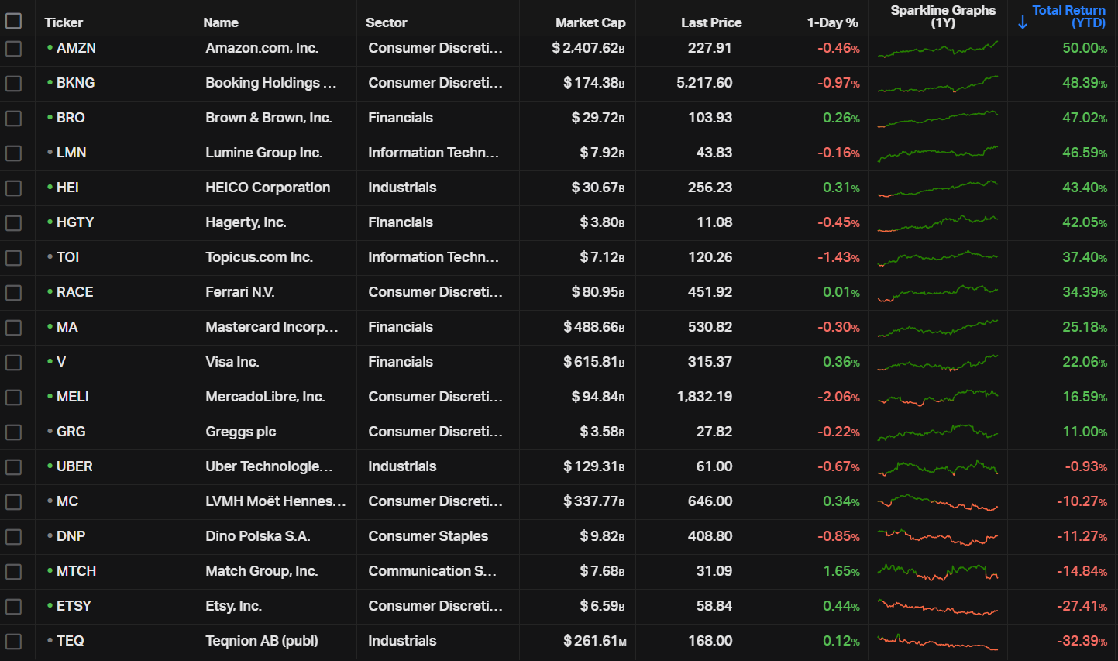This screenshot has width=1118, height=661.
Task: Click the total return -0.93%
Action: coord(1085,466)
